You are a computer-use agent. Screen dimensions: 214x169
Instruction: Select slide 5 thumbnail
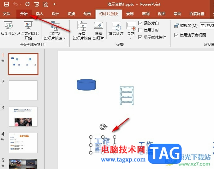23,164
